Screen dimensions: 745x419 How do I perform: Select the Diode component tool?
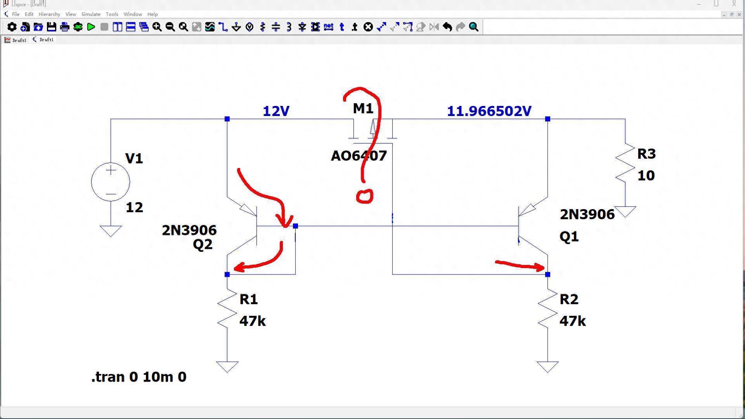point(302,27)
